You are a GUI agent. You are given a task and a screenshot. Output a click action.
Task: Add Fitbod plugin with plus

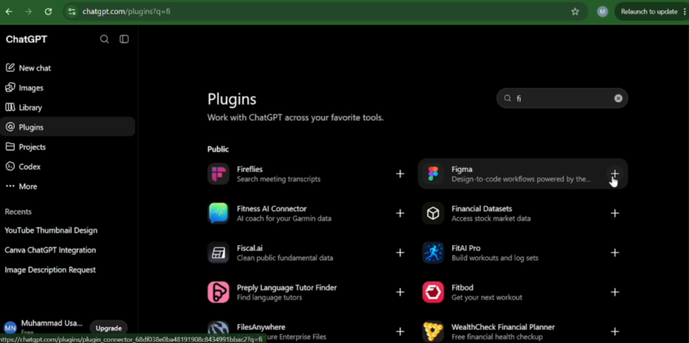point(615,293)
